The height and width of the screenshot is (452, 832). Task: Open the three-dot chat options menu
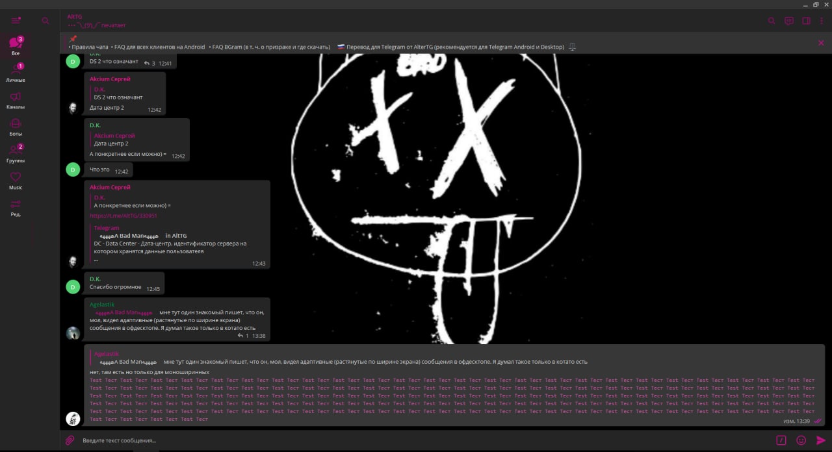tap(822, 21)
